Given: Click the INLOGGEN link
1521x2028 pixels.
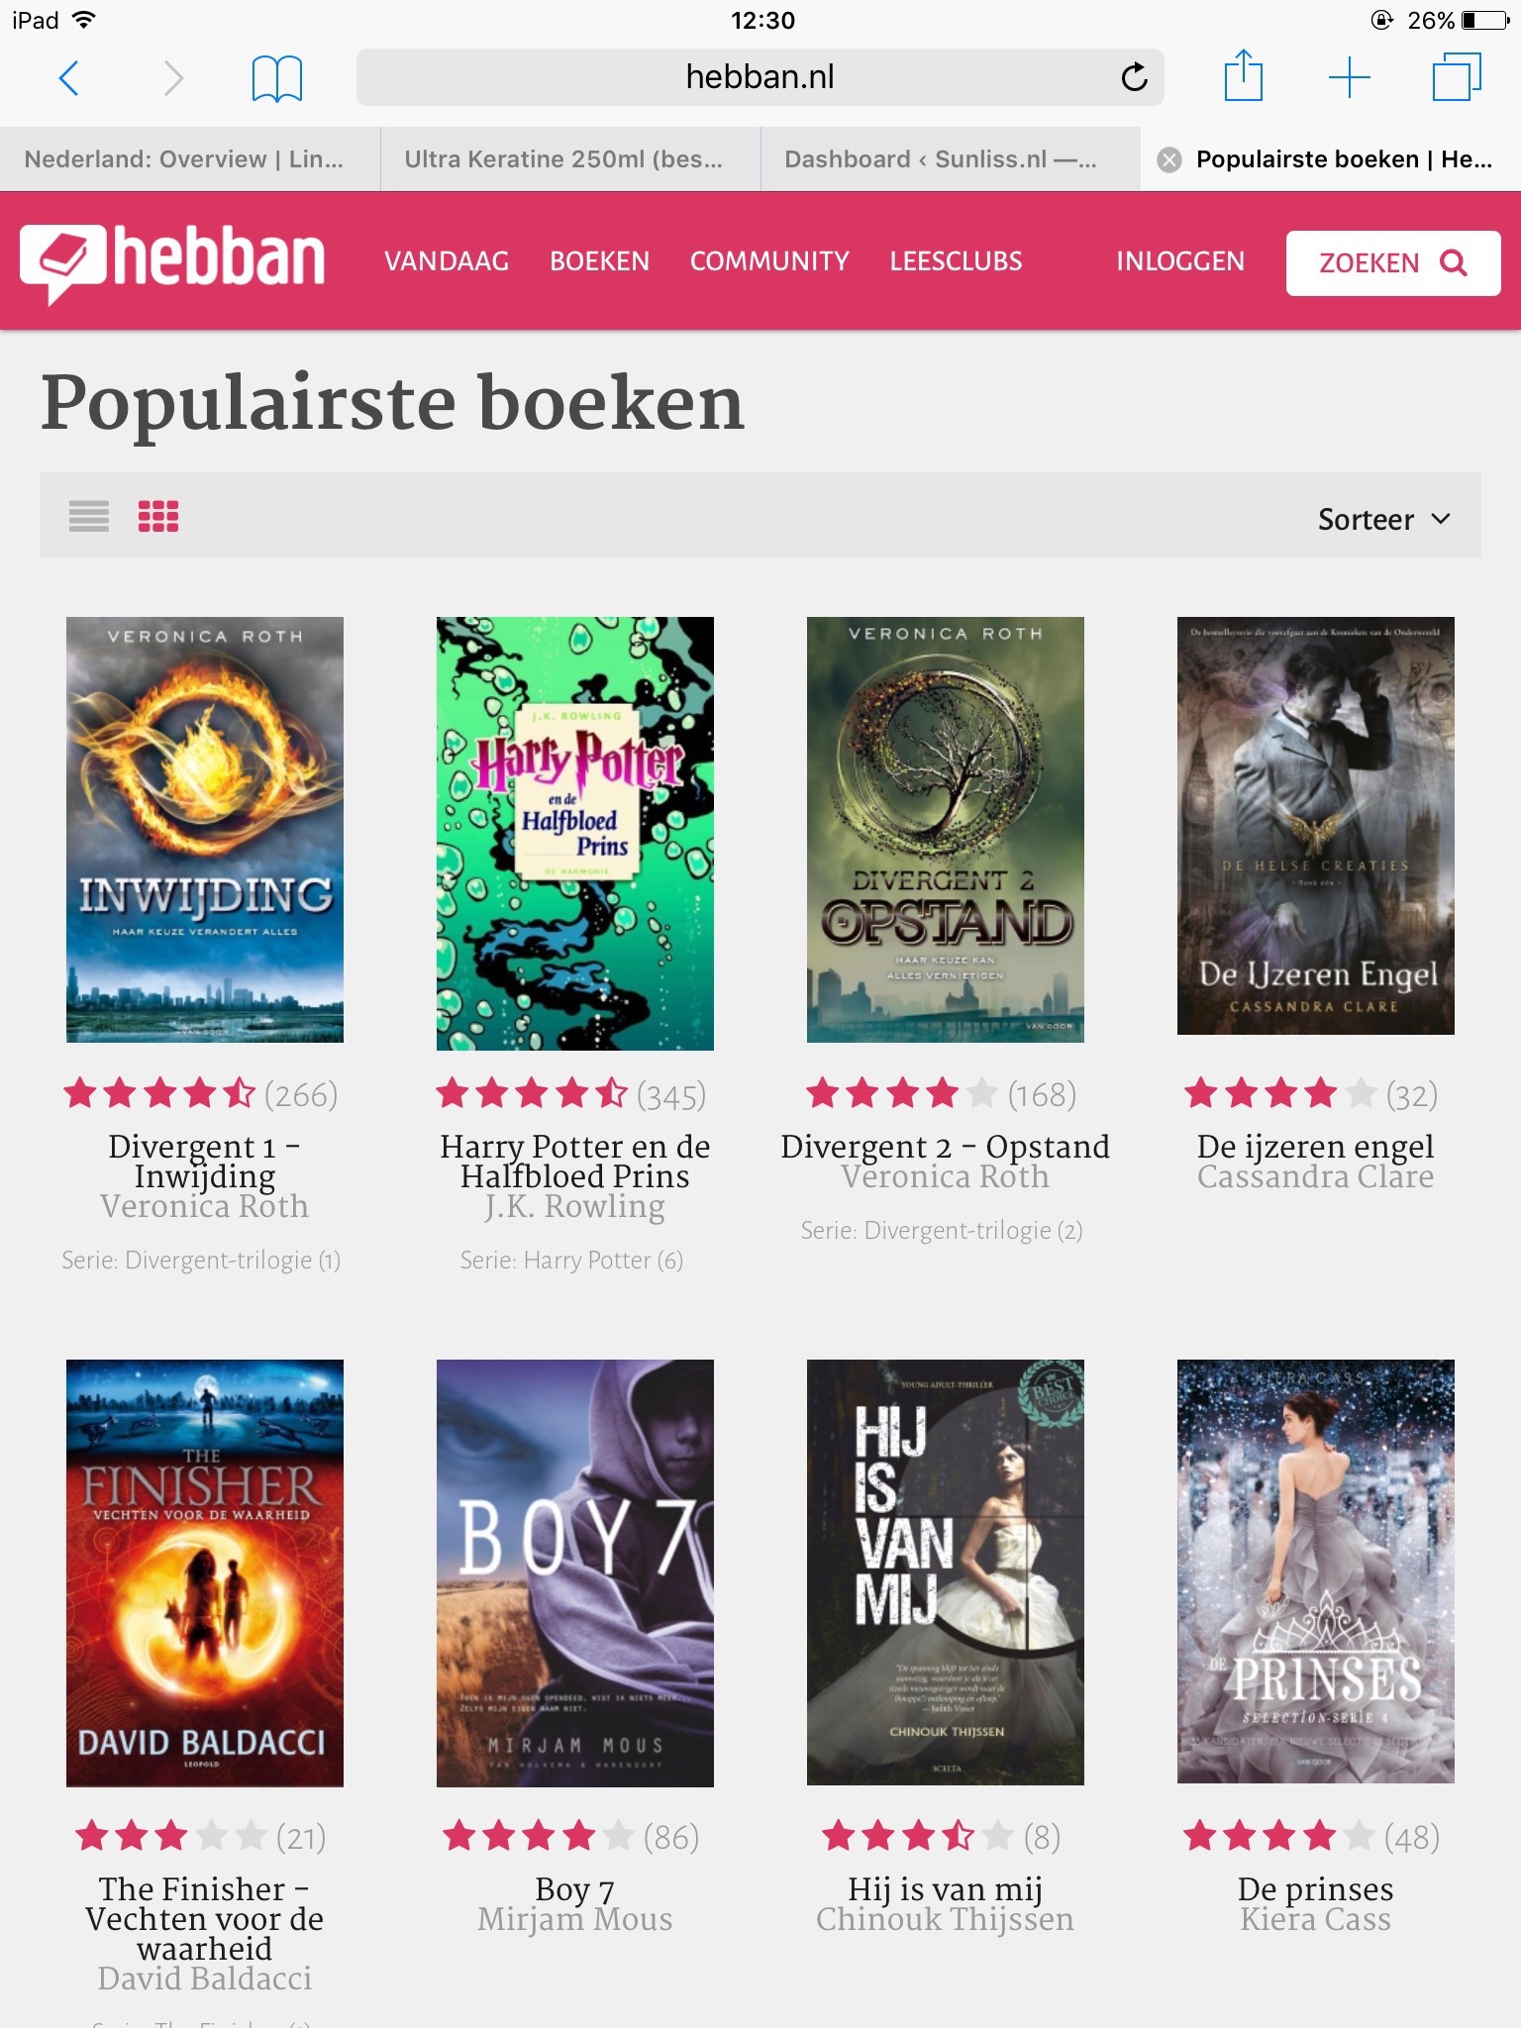Looking at the screenshot, I should 1180,261.
